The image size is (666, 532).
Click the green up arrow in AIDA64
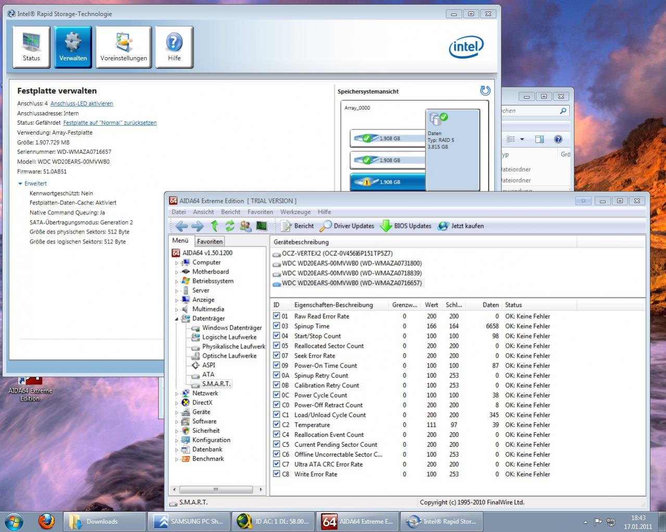click(215, 226)
